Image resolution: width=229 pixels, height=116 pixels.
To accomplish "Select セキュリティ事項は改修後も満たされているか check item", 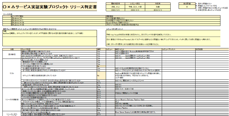I will [59, 76].
